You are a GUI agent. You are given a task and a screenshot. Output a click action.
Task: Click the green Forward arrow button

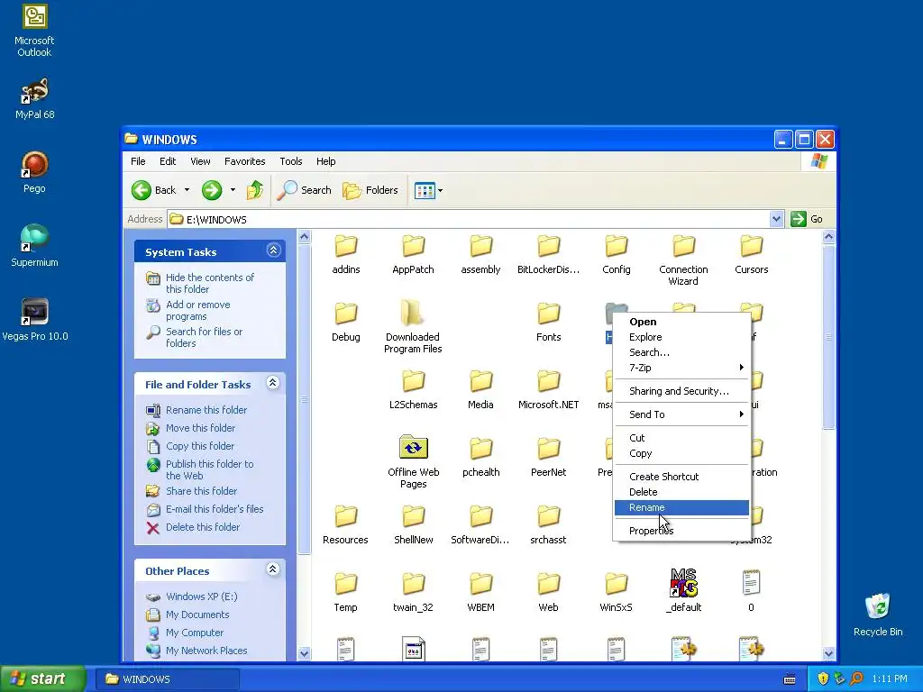[211, 190]
